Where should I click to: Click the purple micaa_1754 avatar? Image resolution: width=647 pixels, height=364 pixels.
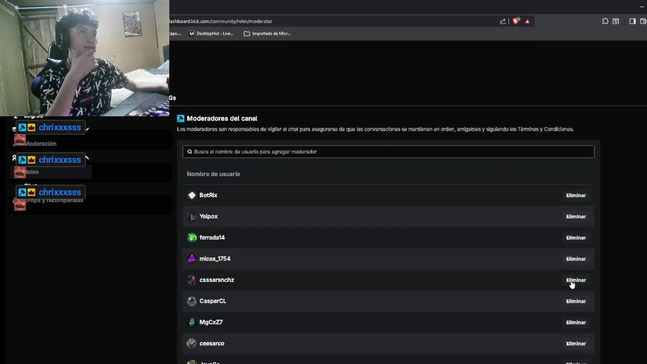[192, 259]
